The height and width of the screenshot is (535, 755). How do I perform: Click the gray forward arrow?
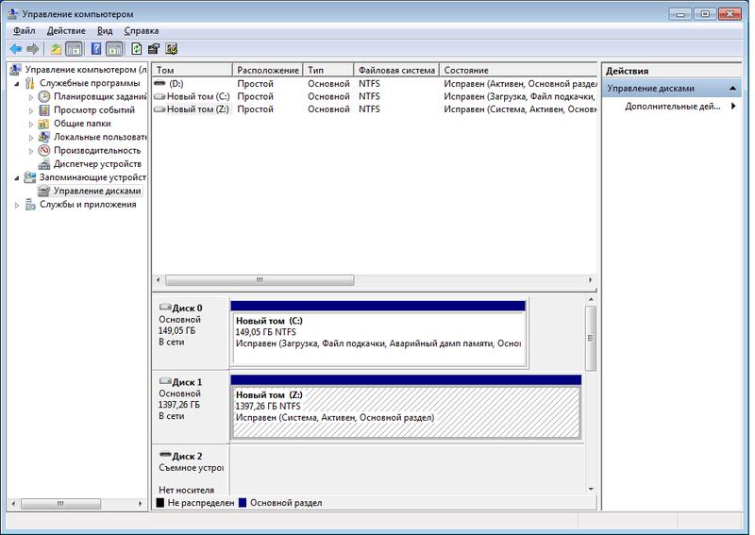(33, 49)
